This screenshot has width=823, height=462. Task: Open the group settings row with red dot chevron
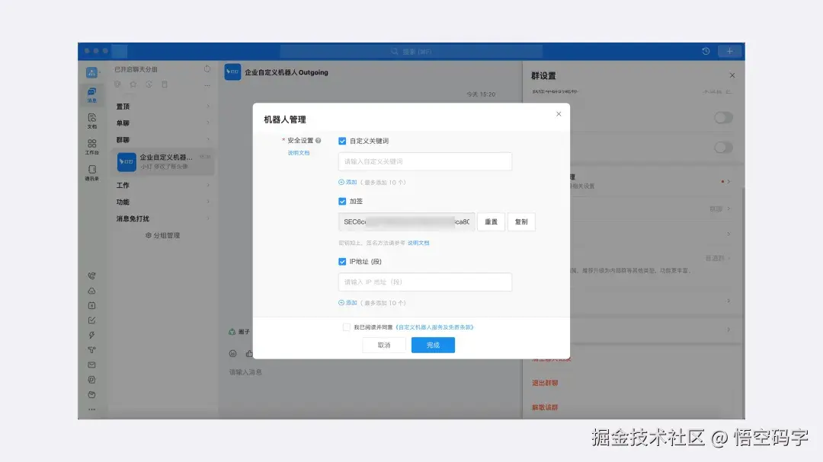tap(729, 181)
